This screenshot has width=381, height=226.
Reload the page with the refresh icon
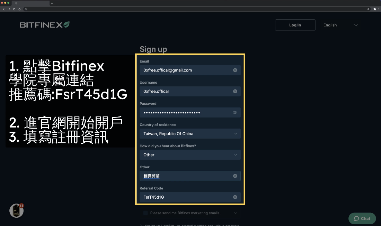pyautogui.click(x=14, y=9)
